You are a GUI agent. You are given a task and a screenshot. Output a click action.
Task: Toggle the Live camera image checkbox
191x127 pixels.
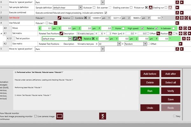tap(35, 116)
